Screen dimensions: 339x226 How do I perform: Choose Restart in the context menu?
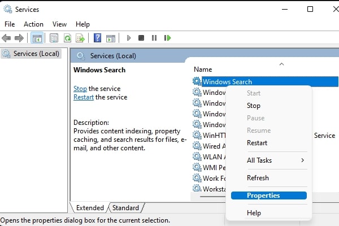point(269,143)
